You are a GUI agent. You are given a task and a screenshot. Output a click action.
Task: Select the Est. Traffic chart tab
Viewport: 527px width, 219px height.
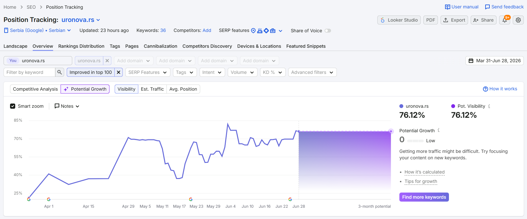[152, 89]
